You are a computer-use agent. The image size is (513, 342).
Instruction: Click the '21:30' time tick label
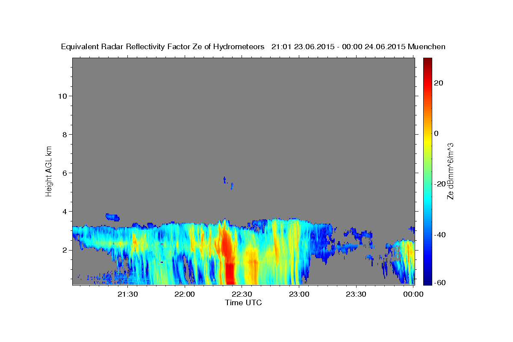pyautogui.click(x=127, y=294)
